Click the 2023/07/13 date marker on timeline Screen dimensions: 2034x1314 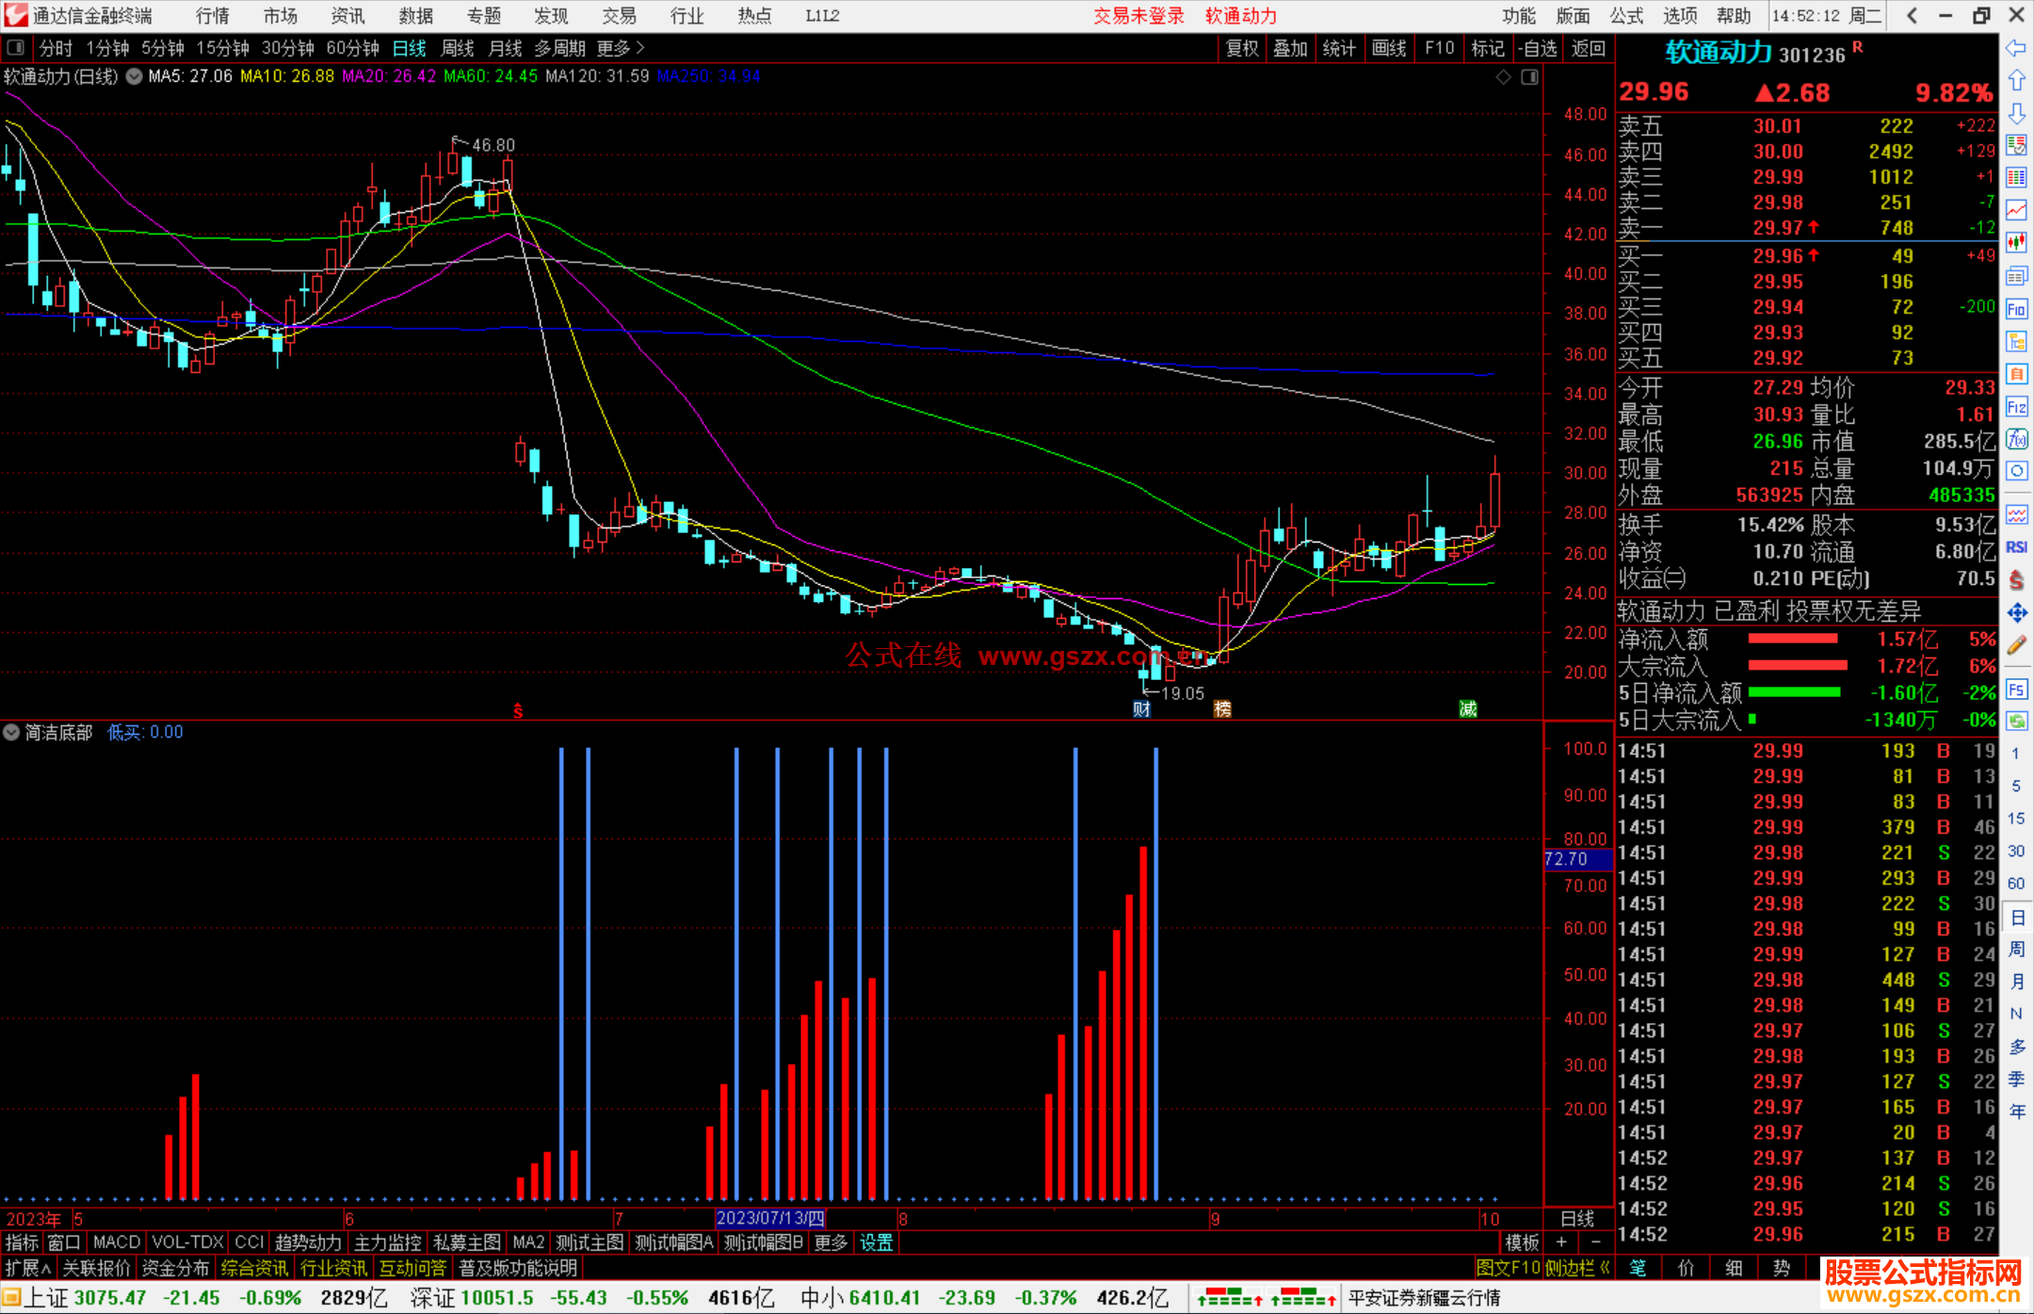pos(770,1218)
